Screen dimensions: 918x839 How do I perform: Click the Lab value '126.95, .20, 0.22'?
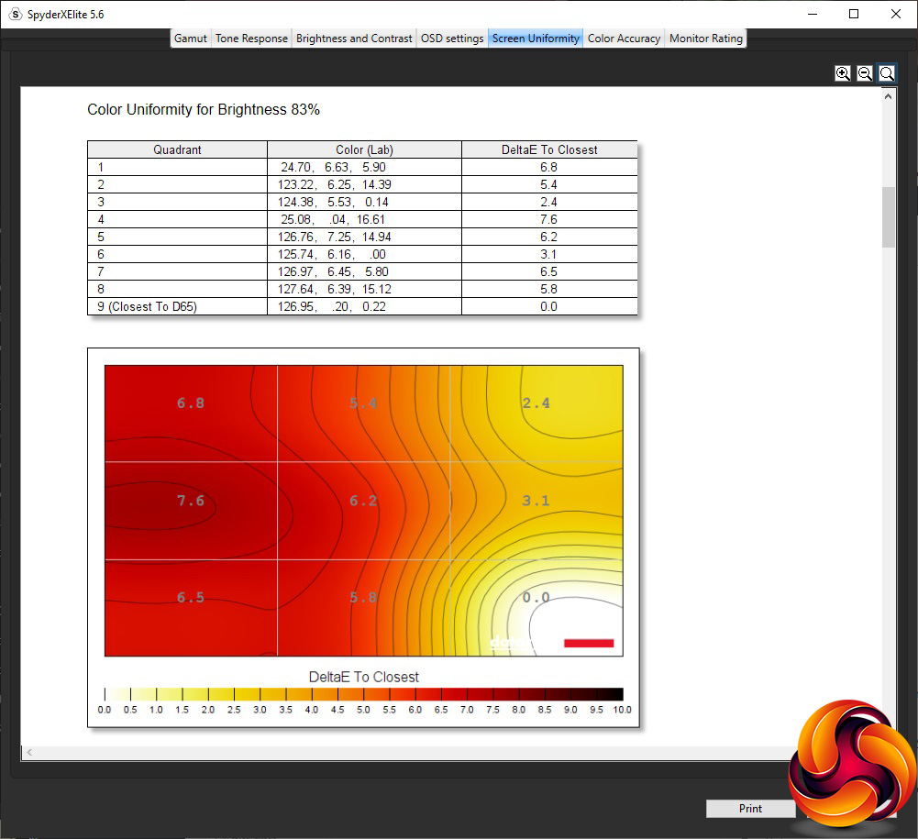[332, 307]
